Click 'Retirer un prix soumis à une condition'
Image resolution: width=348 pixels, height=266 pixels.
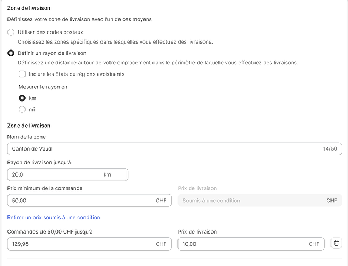point(54,217)
